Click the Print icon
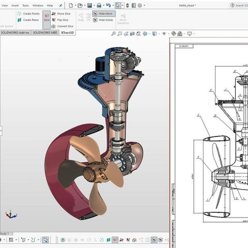 pos(99,6)
